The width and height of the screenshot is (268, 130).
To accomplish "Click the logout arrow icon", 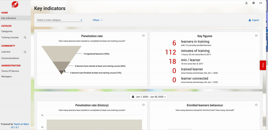I will coord(261,3).
